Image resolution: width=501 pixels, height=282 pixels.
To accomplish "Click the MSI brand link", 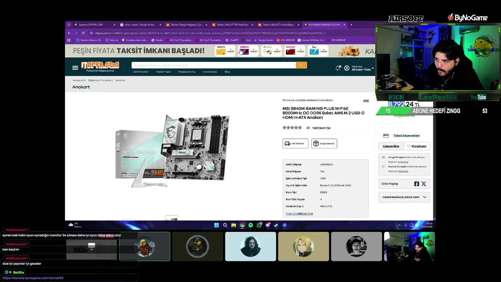I will click(366, 101).
